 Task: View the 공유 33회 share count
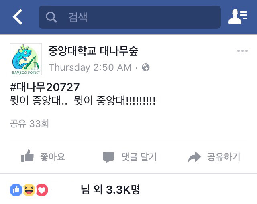(29, 123)
